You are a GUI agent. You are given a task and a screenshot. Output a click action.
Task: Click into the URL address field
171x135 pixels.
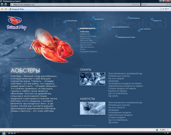72,4
